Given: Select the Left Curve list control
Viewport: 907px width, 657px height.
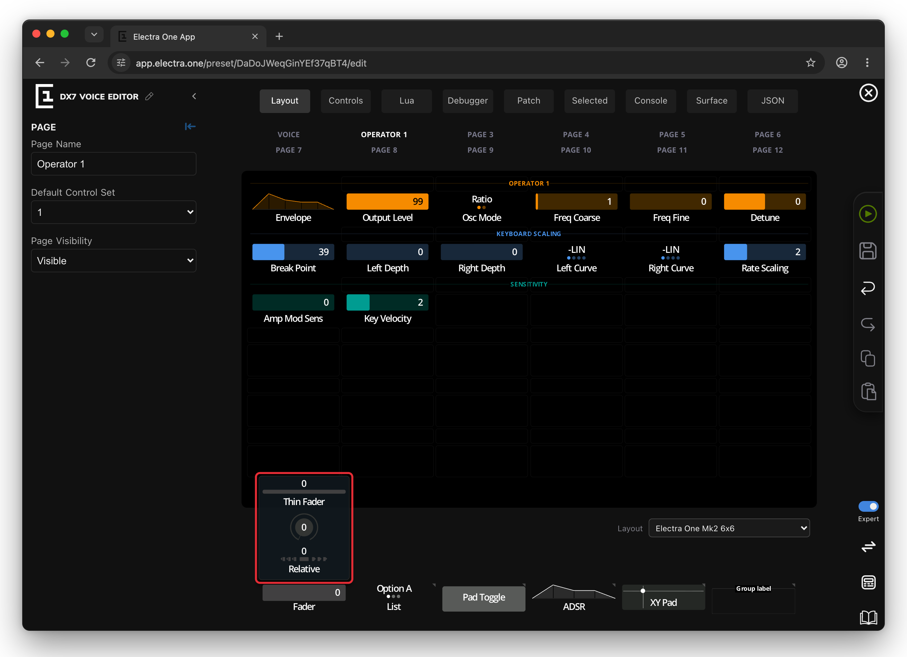Looking at the screenshot, I should [x=576, y=259].
